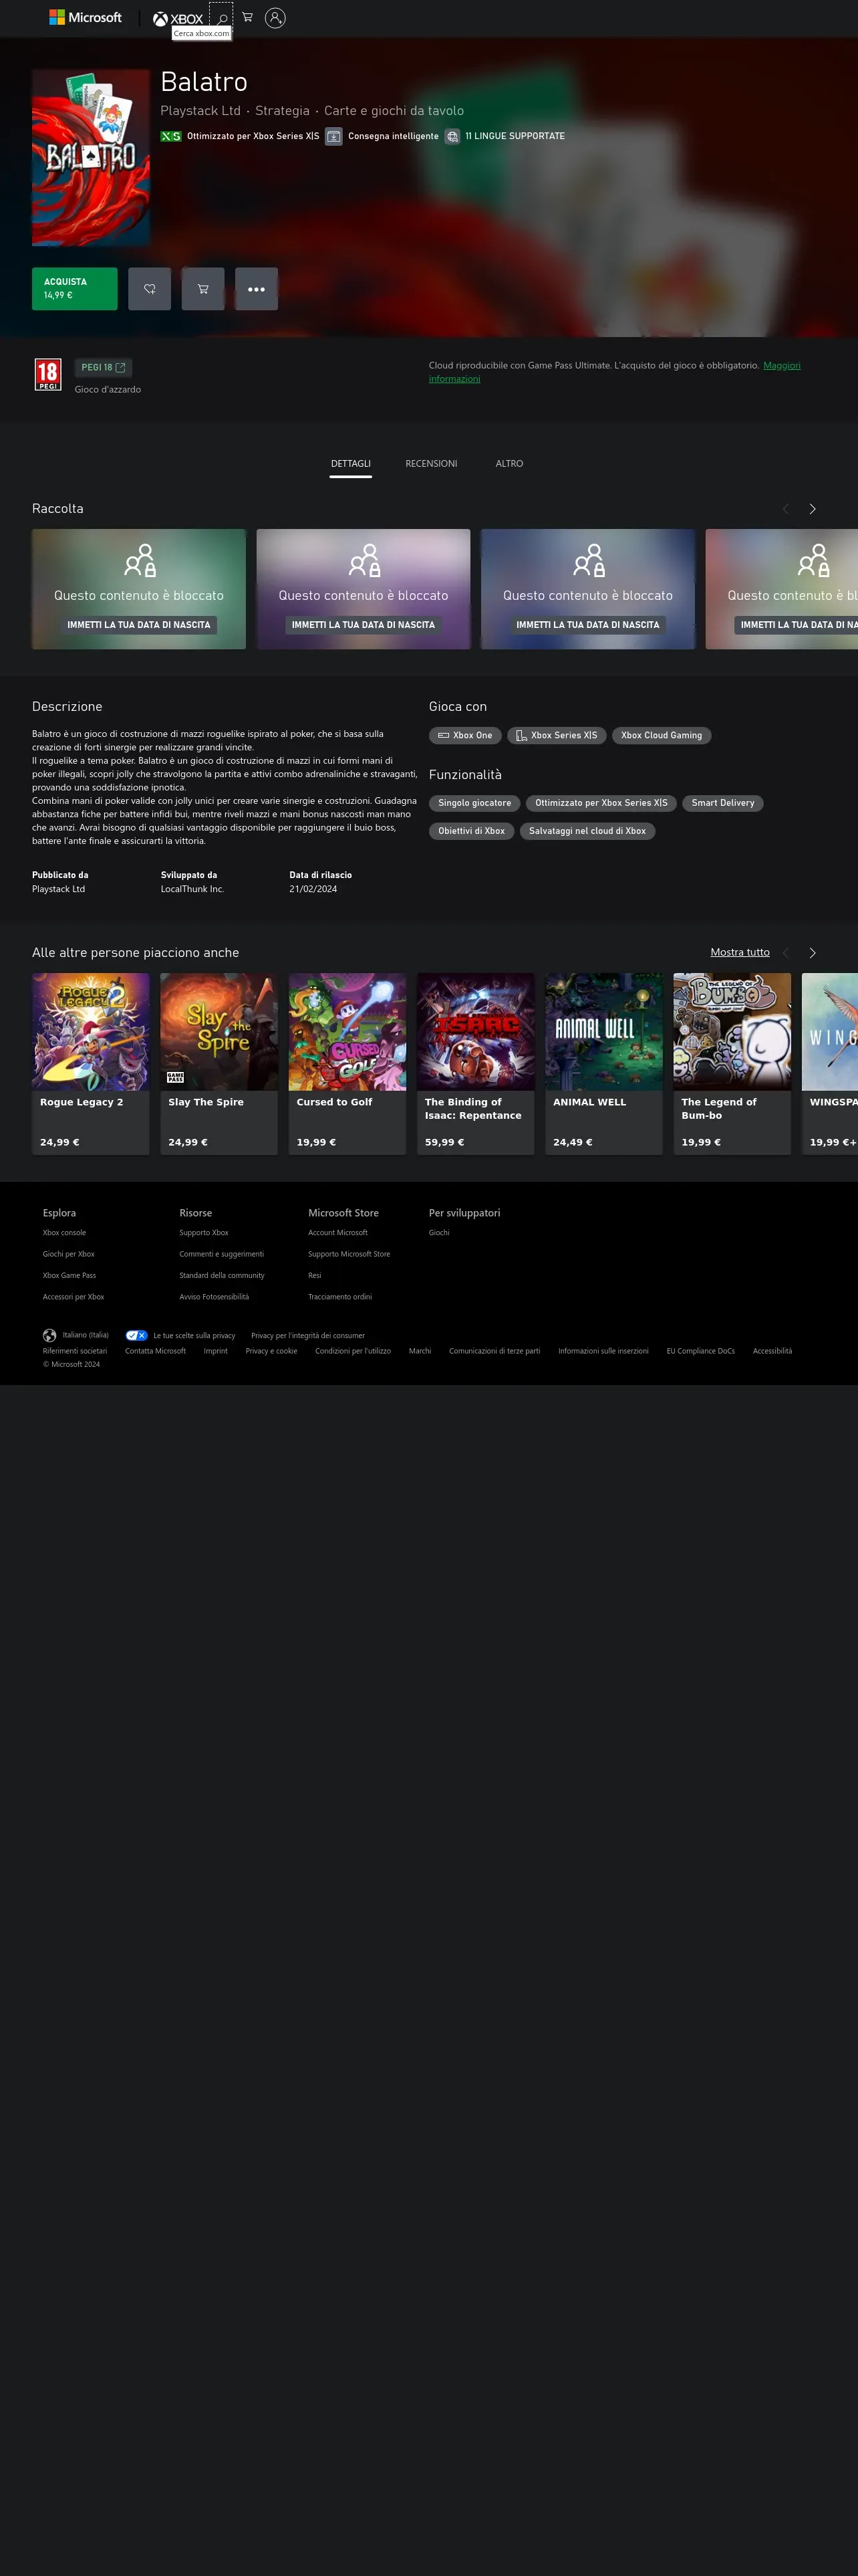Click the 'Resi' footer link

point(315,1276)
